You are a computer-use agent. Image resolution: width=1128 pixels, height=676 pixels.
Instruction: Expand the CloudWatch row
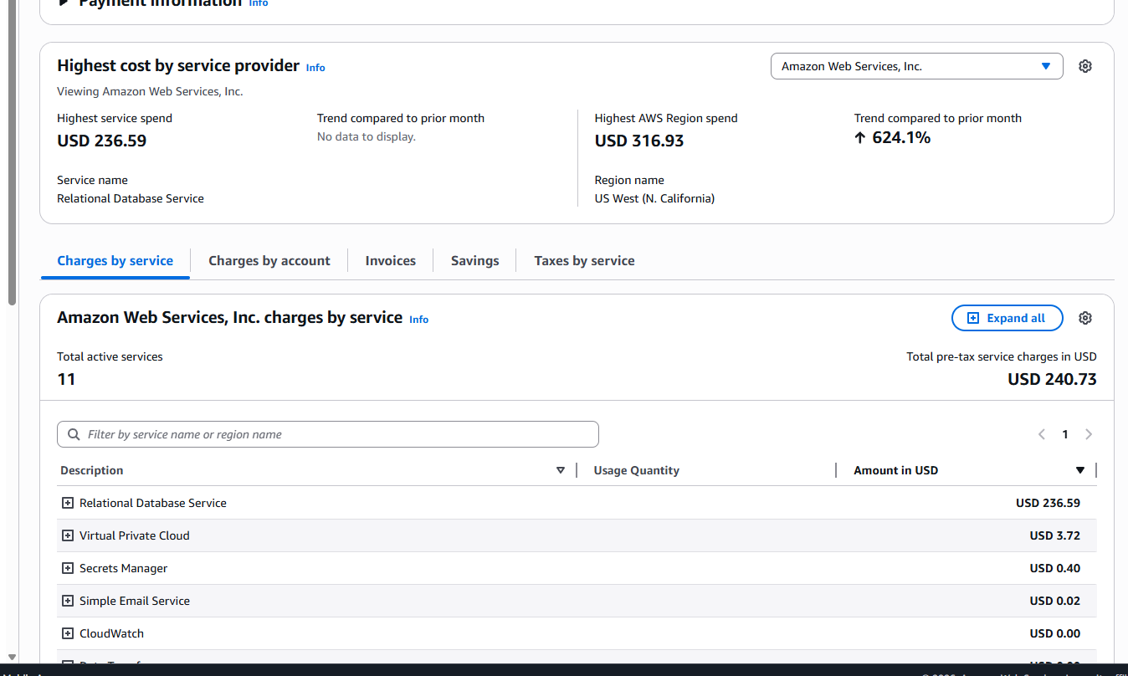tap(68, 633)
